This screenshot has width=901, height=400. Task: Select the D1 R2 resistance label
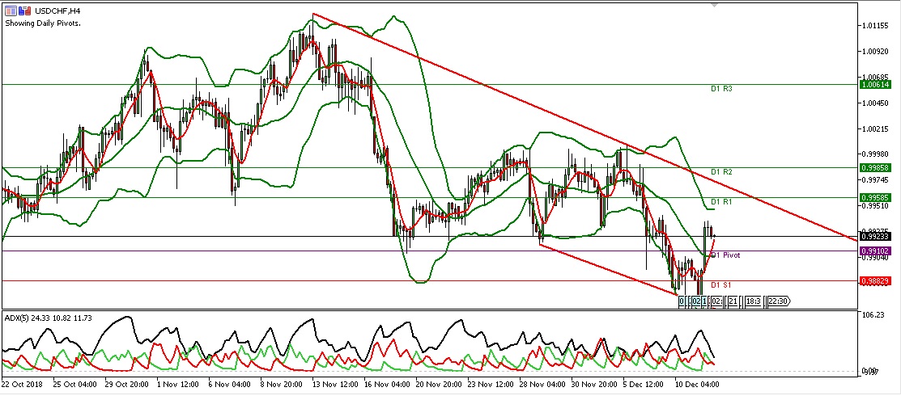pos(722,172)
